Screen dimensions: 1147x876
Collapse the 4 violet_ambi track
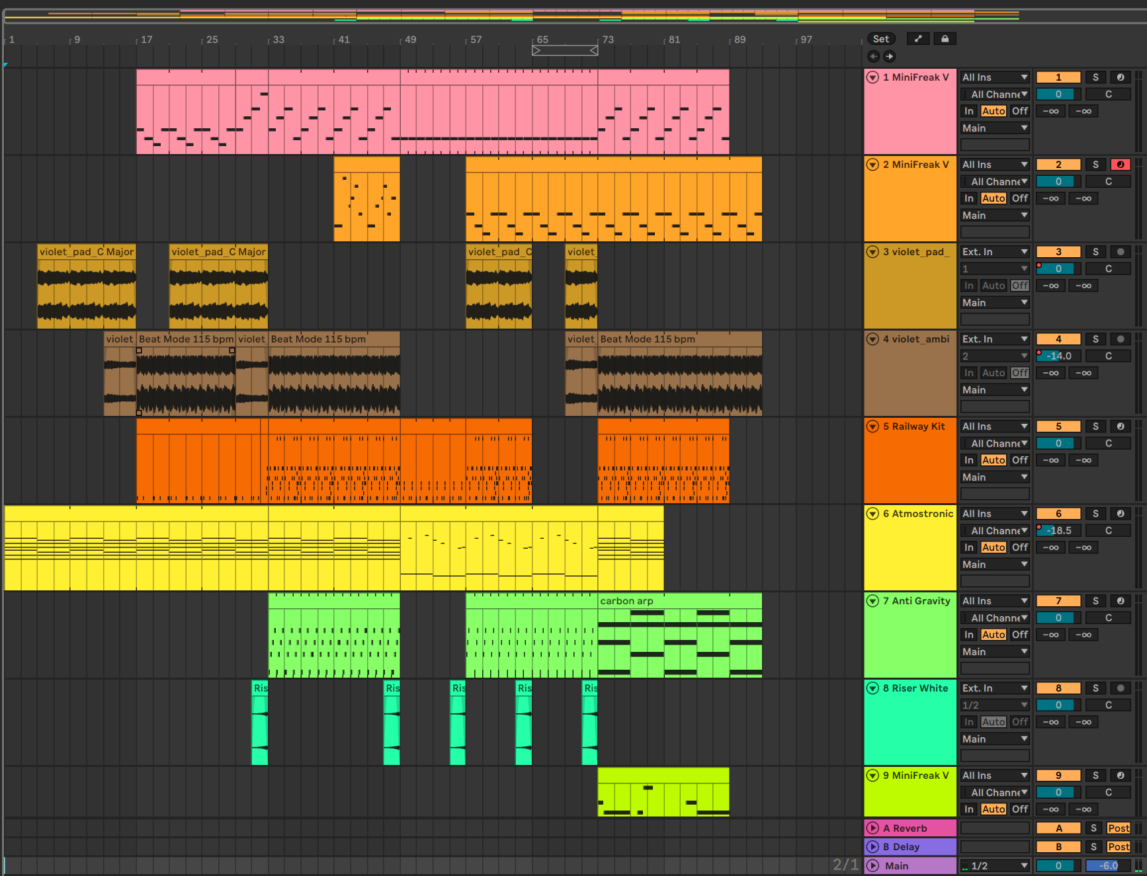(x=872, y=339)
